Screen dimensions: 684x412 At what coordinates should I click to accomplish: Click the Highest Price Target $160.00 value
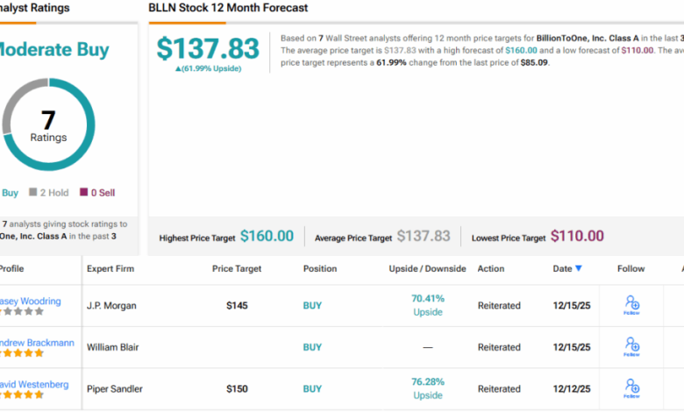pos(267,236)
